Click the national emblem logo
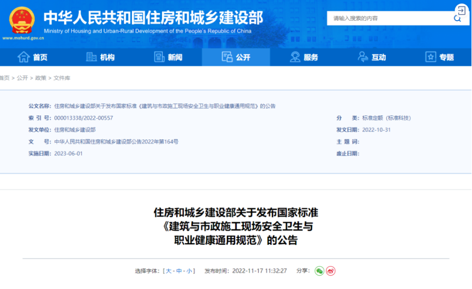This screenshot has width=472, height=289. (x=22, y=20)
